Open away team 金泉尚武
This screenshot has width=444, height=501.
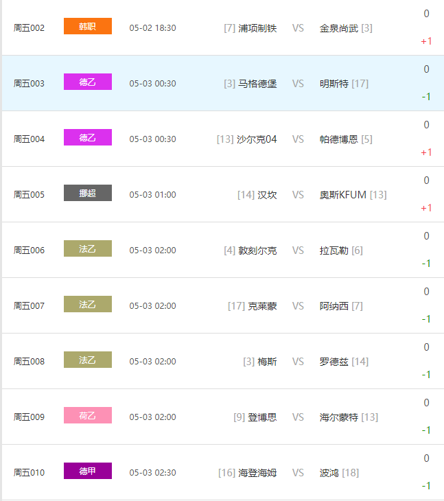(x=339, y=28)
